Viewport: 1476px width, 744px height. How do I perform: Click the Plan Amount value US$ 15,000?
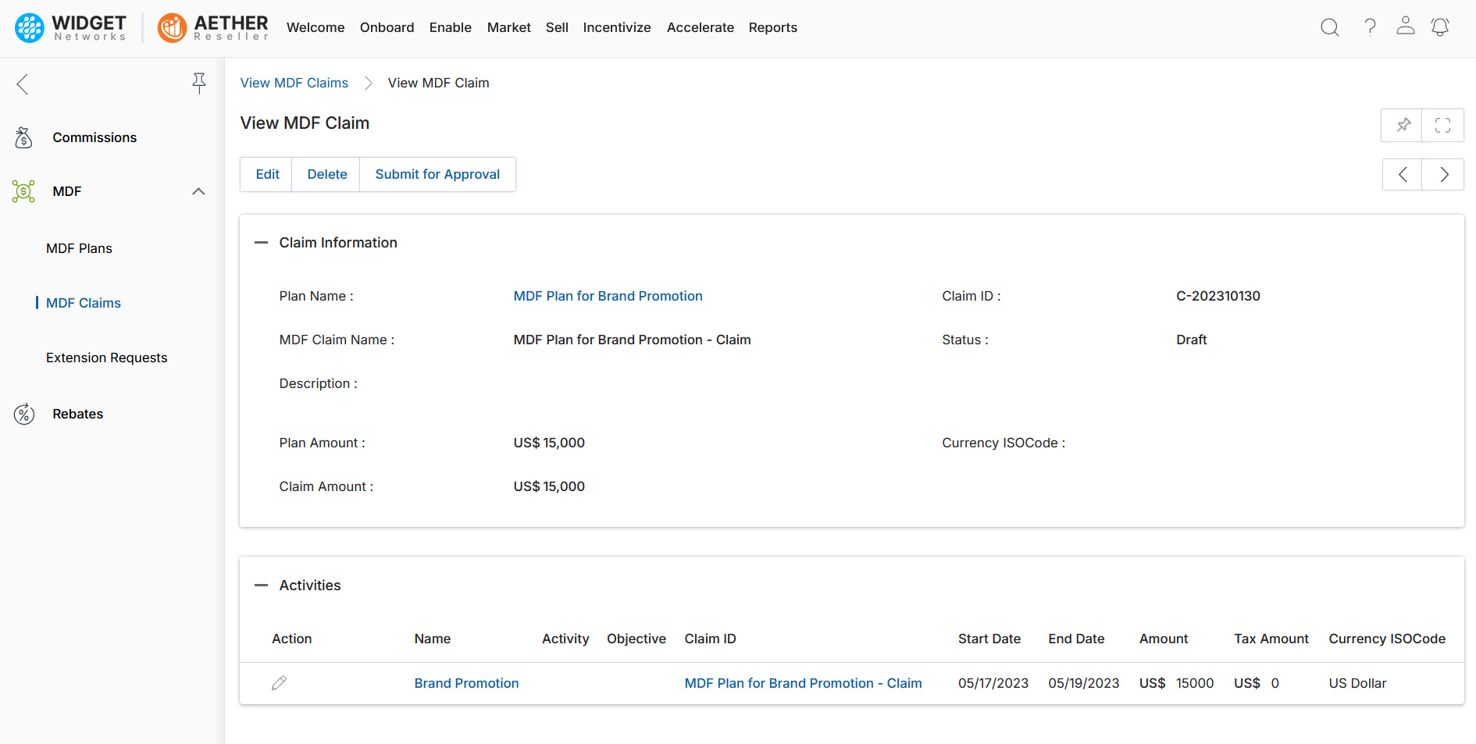click(x=549, y=443)
